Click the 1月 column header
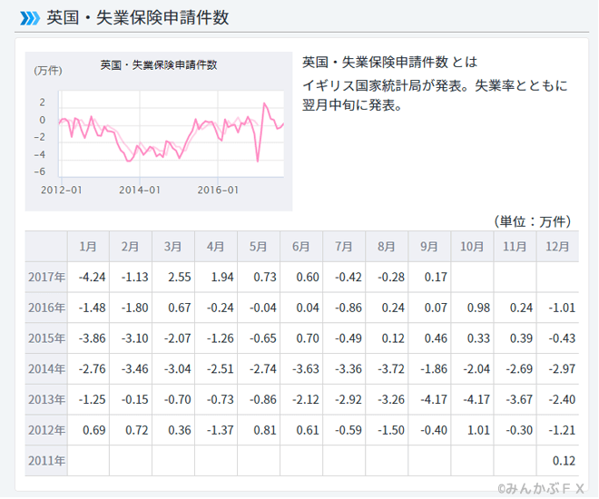Viewport: 599px width, 499px height. [x=88, y=246]
